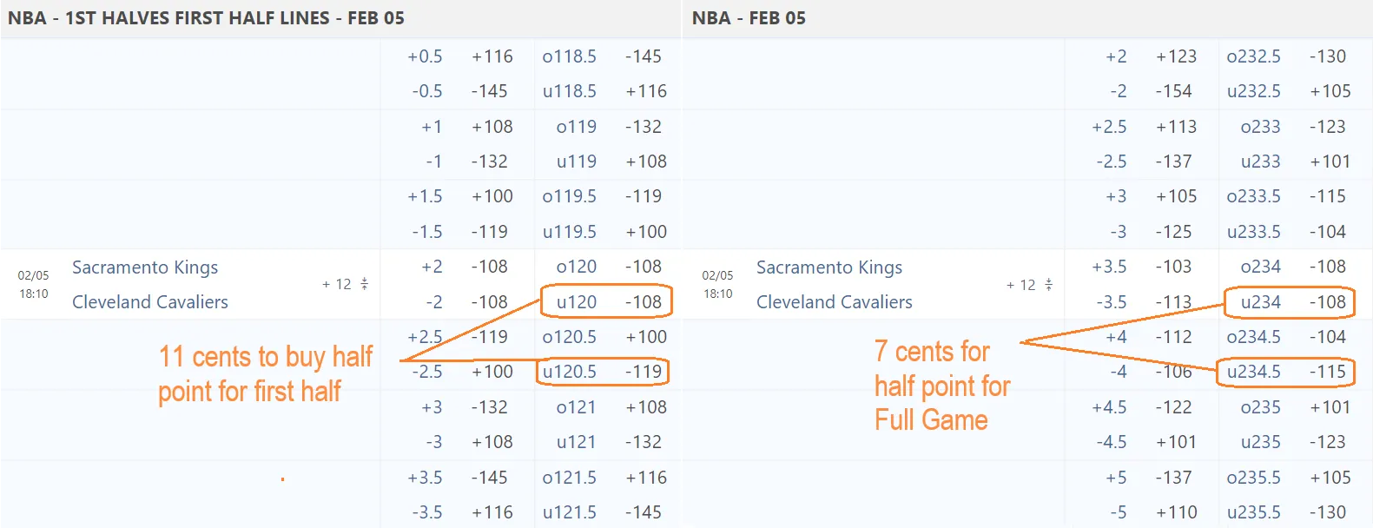Pick full-game spread +2 at +123

coord(1143,56)
